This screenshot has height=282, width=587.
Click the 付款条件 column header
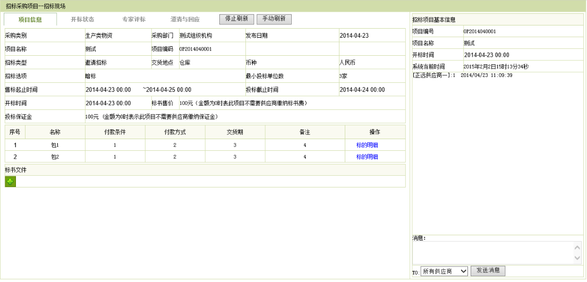pos(115,132)
